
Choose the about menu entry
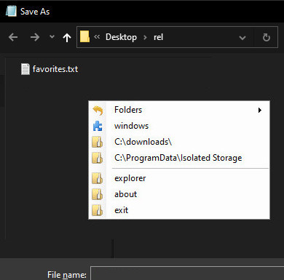pos(179,194)
